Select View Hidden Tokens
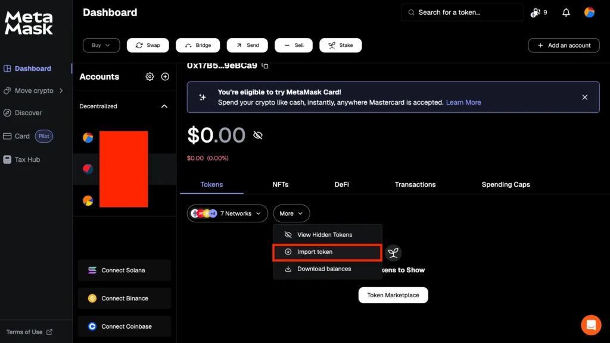Image resolution: width=610 pixels, height=343 pixels. click(328, 235)
